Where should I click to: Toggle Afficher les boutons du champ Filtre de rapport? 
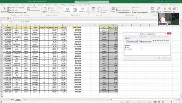14,18
